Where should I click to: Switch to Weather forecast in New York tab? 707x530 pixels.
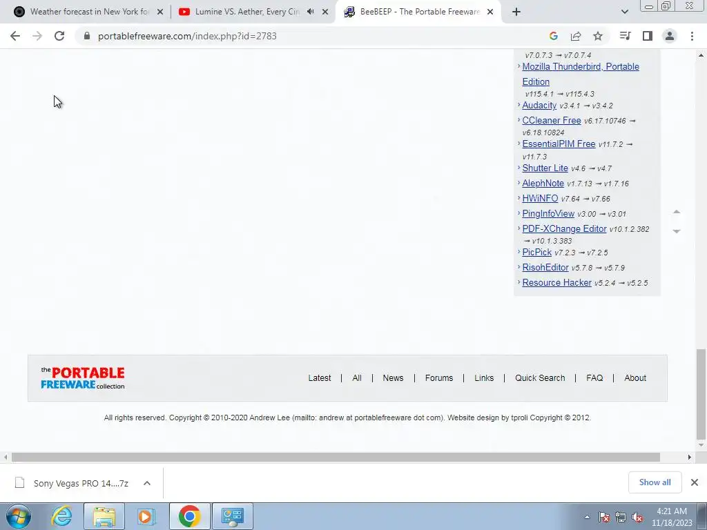[x=89, y=12]
